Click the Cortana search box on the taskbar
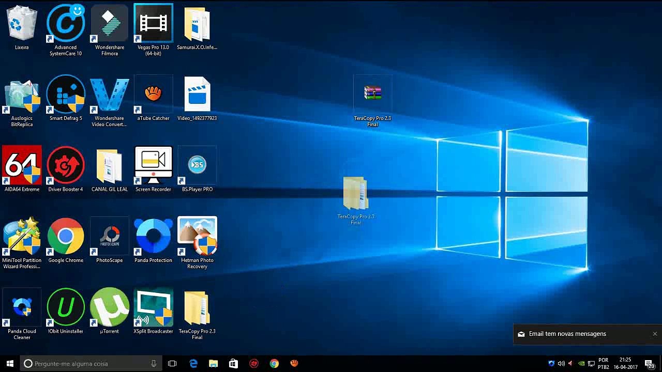662x372 pixels. [91, 364]
